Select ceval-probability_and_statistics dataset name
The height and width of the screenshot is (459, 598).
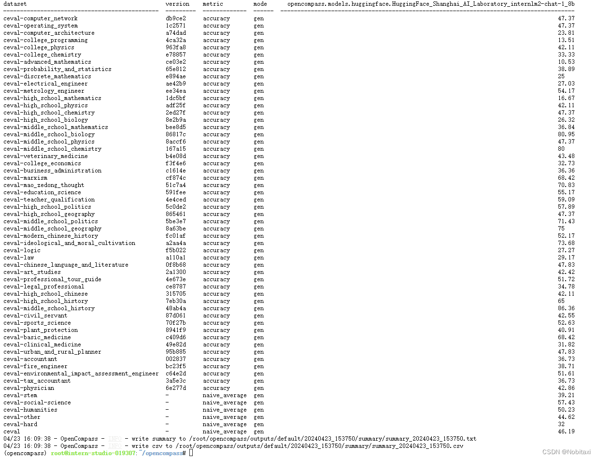pos(57,69)
